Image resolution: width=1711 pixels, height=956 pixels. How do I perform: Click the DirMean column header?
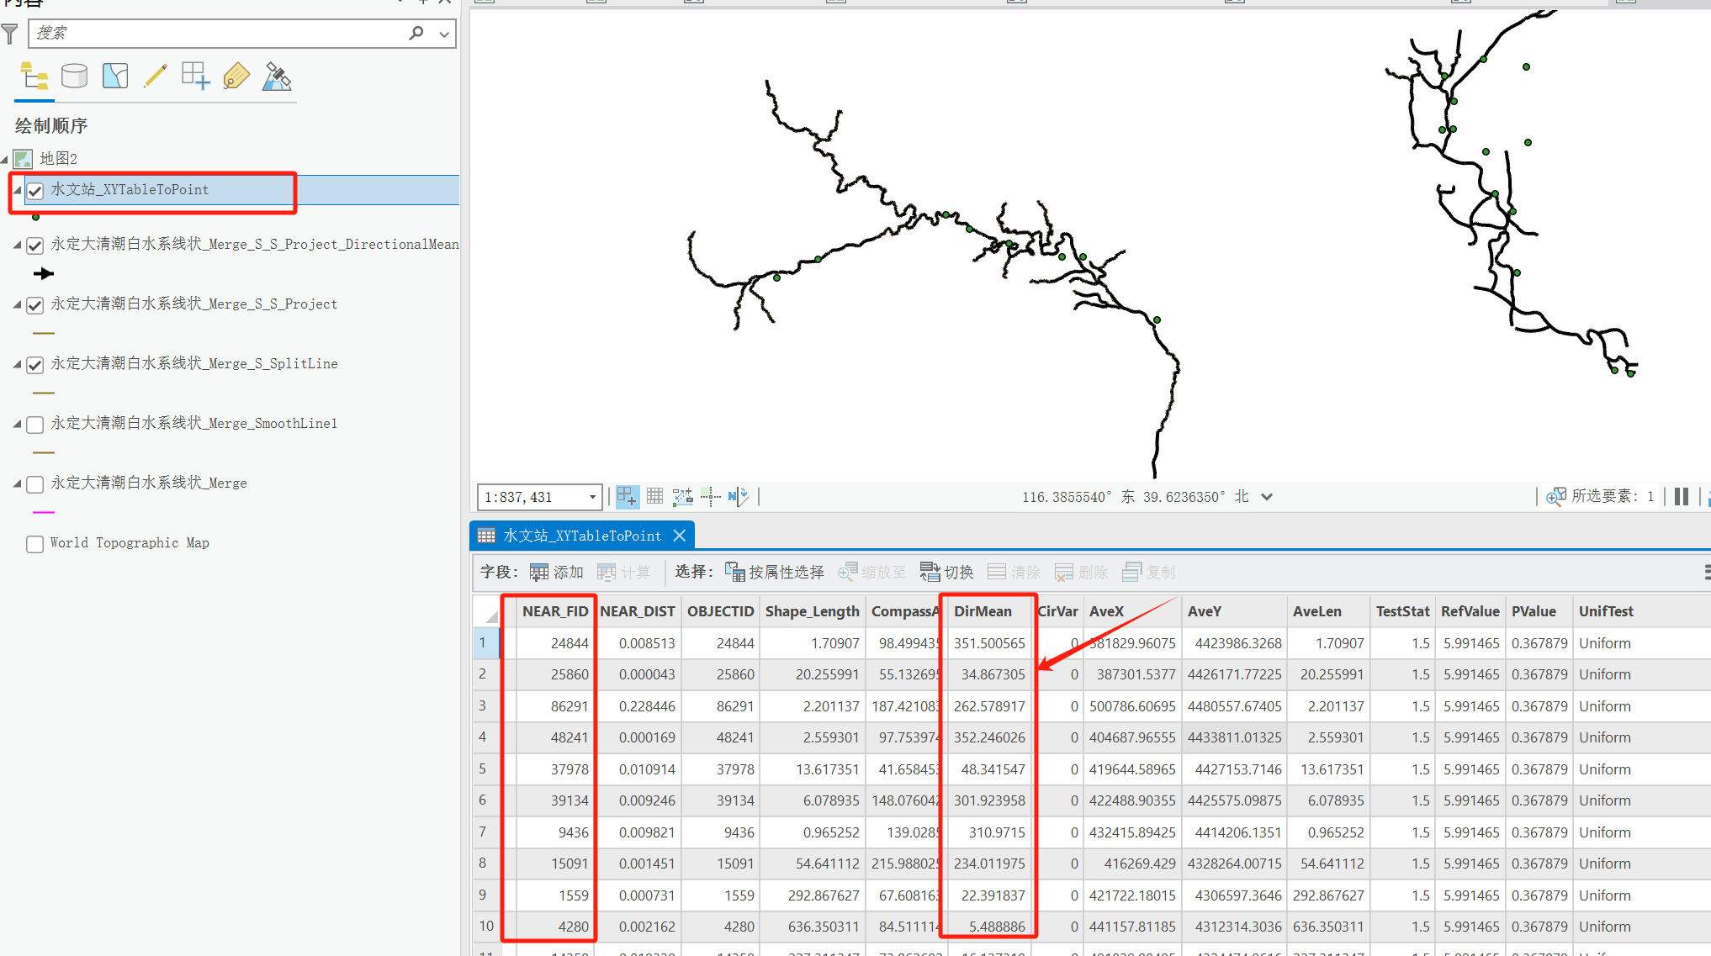(983, 611)
